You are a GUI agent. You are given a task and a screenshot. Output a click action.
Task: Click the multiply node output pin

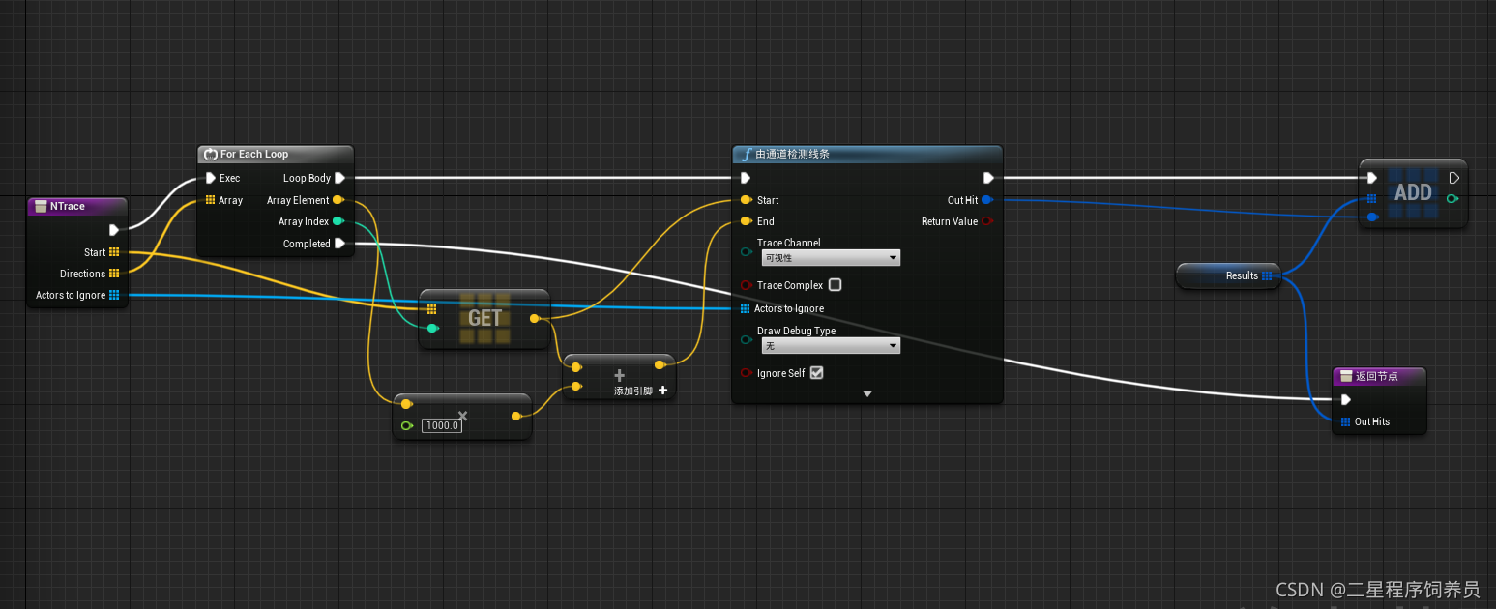(x=516, y=416)
